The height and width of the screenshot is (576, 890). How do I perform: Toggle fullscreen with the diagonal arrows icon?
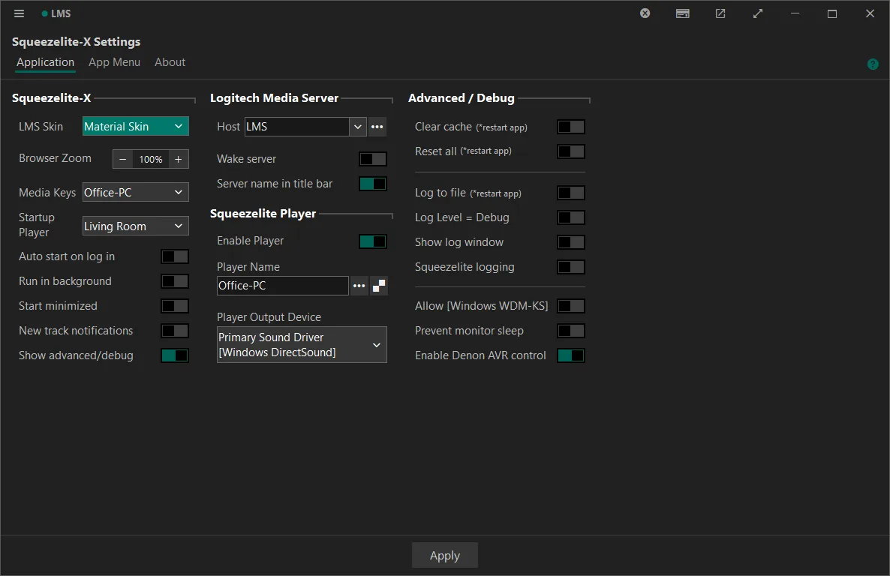coord(758,13)
